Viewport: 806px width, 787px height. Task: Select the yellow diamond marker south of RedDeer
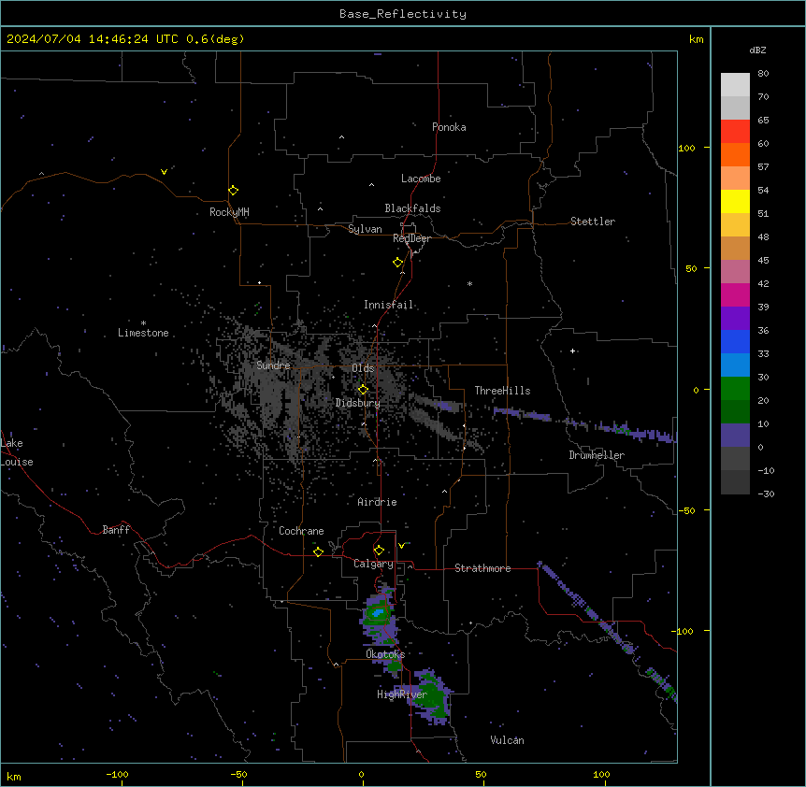[x=398, y=263]
